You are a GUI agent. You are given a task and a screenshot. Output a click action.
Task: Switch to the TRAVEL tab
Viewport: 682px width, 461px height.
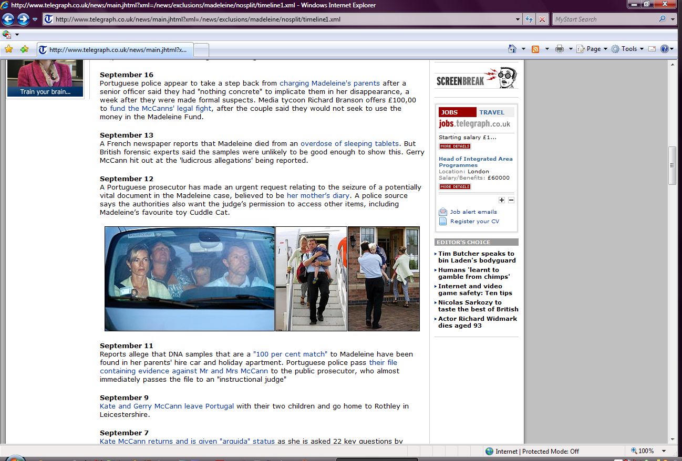point(491,112)
